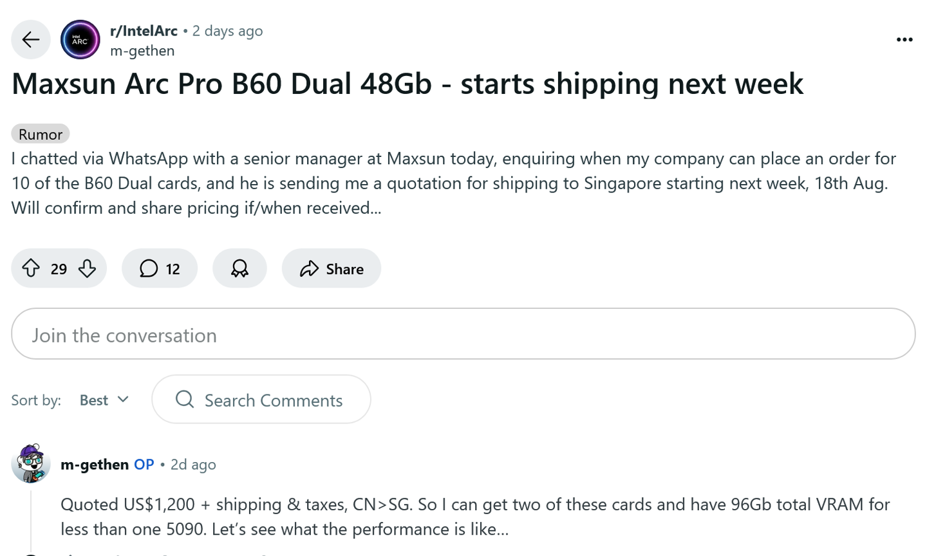Screen dimensions: 927x556
Task: Downvote the Maxsun Arc post
Action: [87, 268]
